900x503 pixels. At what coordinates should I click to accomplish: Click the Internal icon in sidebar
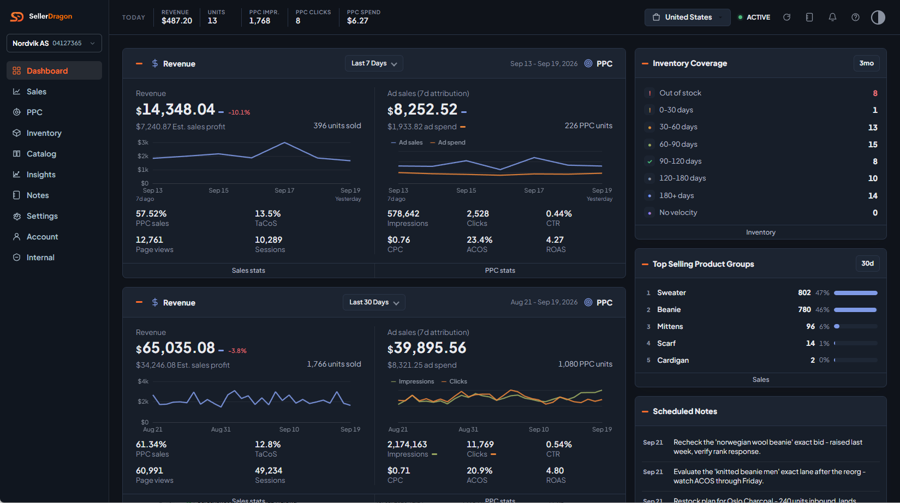click(16, 258)
